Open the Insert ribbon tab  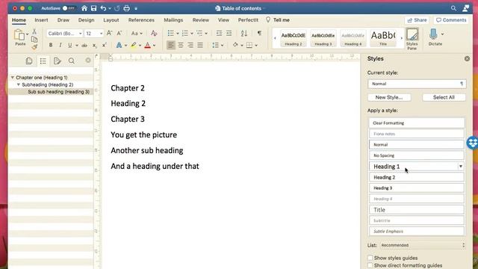point(41,20)
